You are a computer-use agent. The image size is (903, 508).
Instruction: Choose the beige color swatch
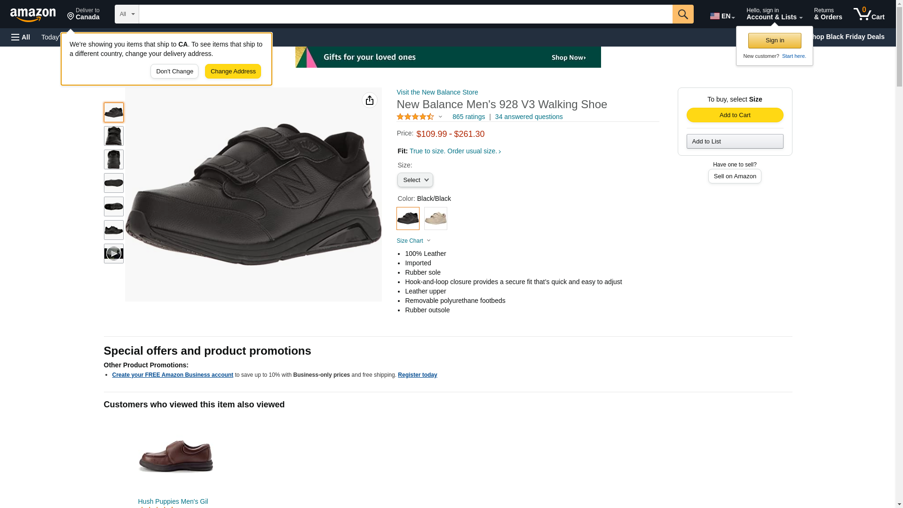[436, 219]
